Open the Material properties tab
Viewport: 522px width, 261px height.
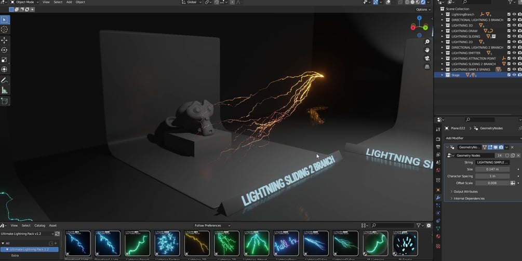[438, 236]
